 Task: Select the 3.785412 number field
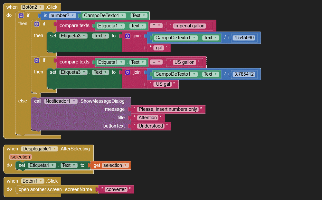point(244,74)
